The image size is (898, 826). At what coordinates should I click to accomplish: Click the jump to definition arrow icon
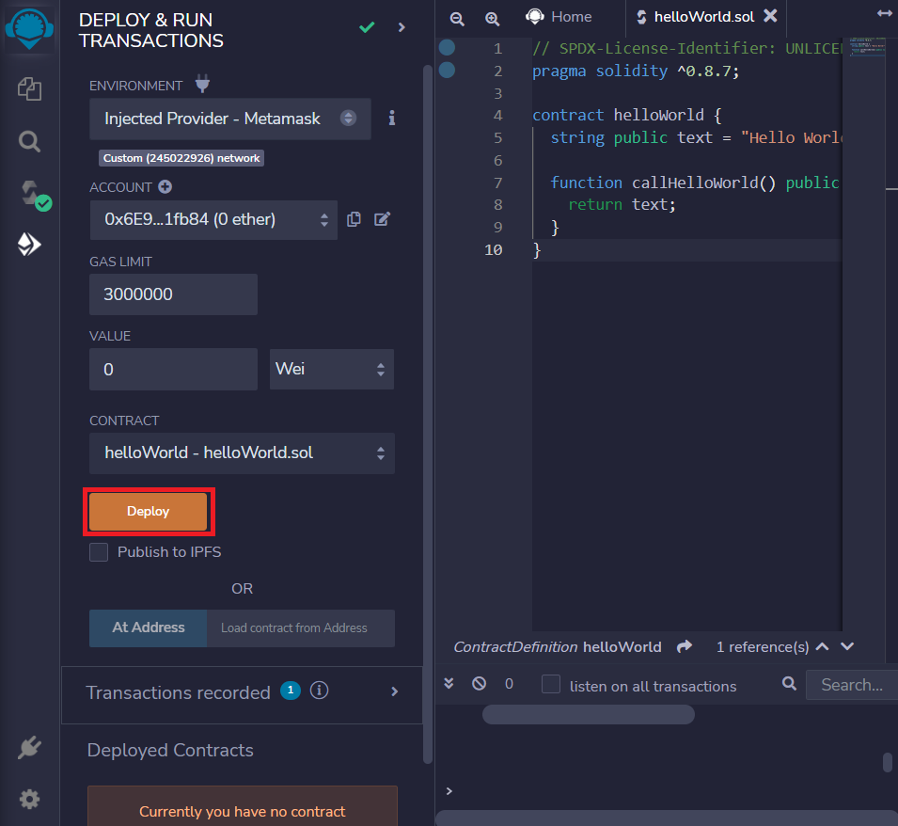(685, 646)
